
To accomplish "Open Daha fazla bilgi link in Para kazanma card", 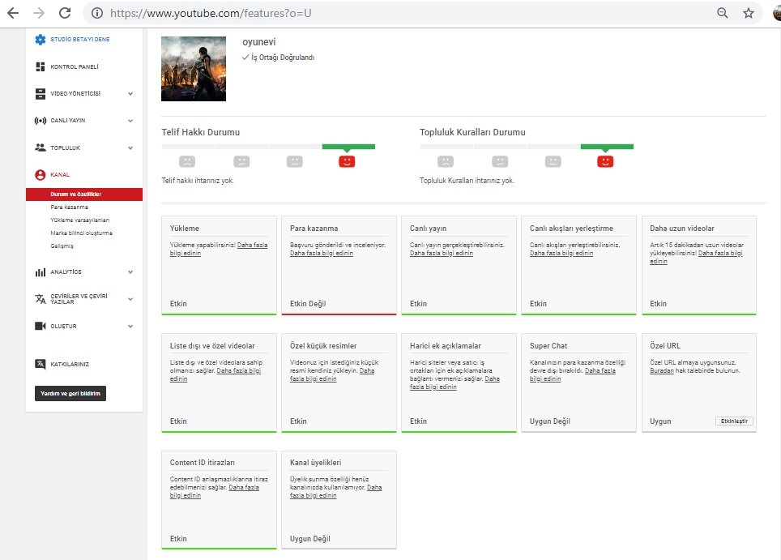I will click(322, 254).
